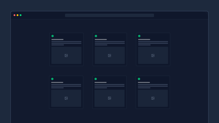Click the title line of the top-right card
219x123 pixels.
(x=144, y=40)
